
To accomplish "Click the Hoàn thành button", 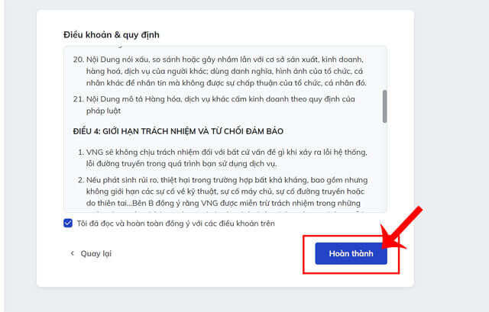I will coord(351,253).
